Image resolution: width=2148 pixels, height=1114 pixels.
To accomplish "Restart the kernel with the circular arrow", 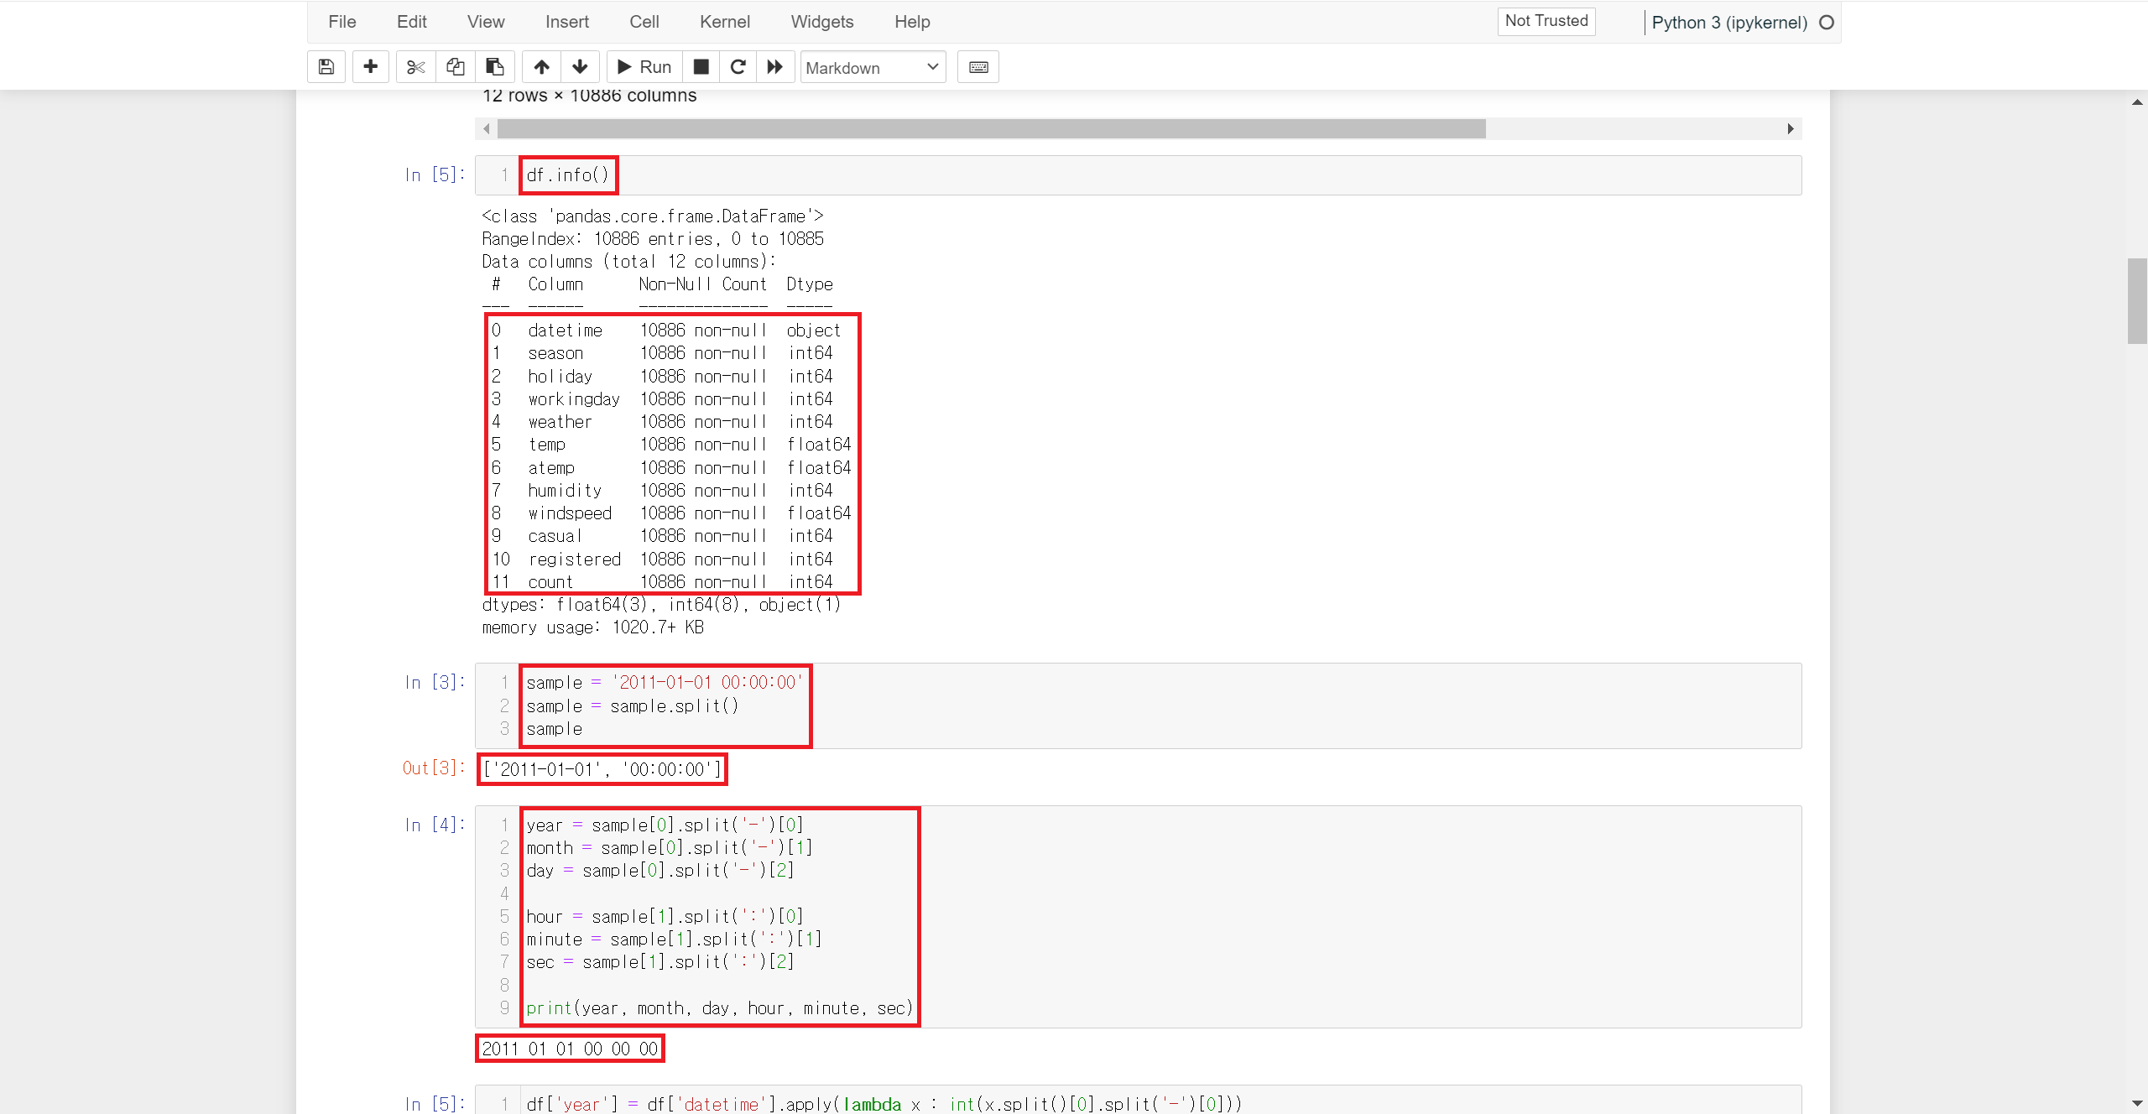I will pyautogui.click(x=738, y=67).
